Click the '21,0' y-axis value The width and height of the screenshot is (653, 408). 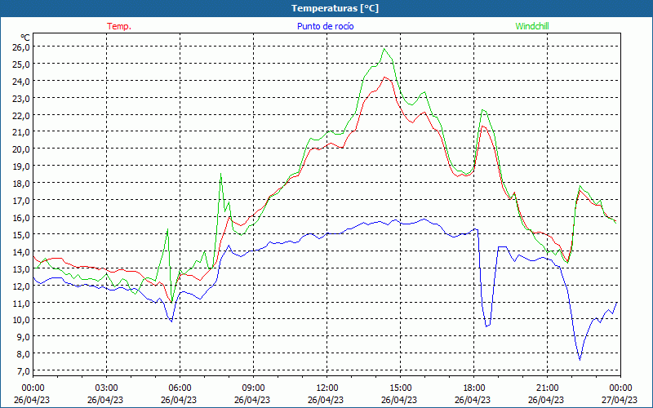pyautogui.click(x=21, y=132)
